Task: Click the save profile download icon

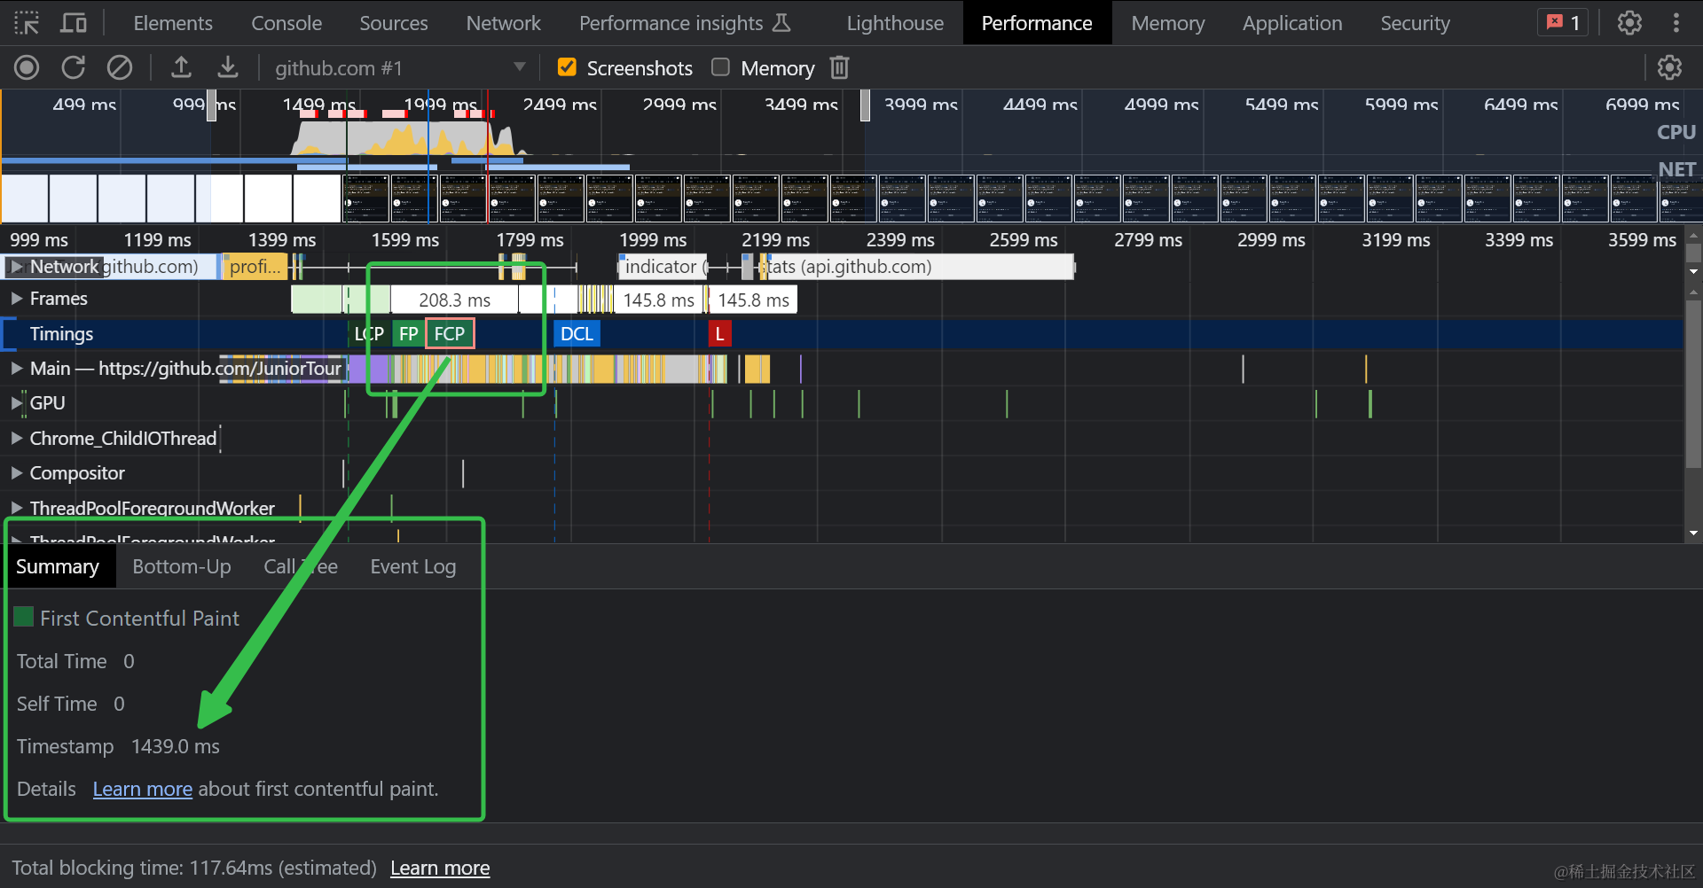Action: pos(228,67)
